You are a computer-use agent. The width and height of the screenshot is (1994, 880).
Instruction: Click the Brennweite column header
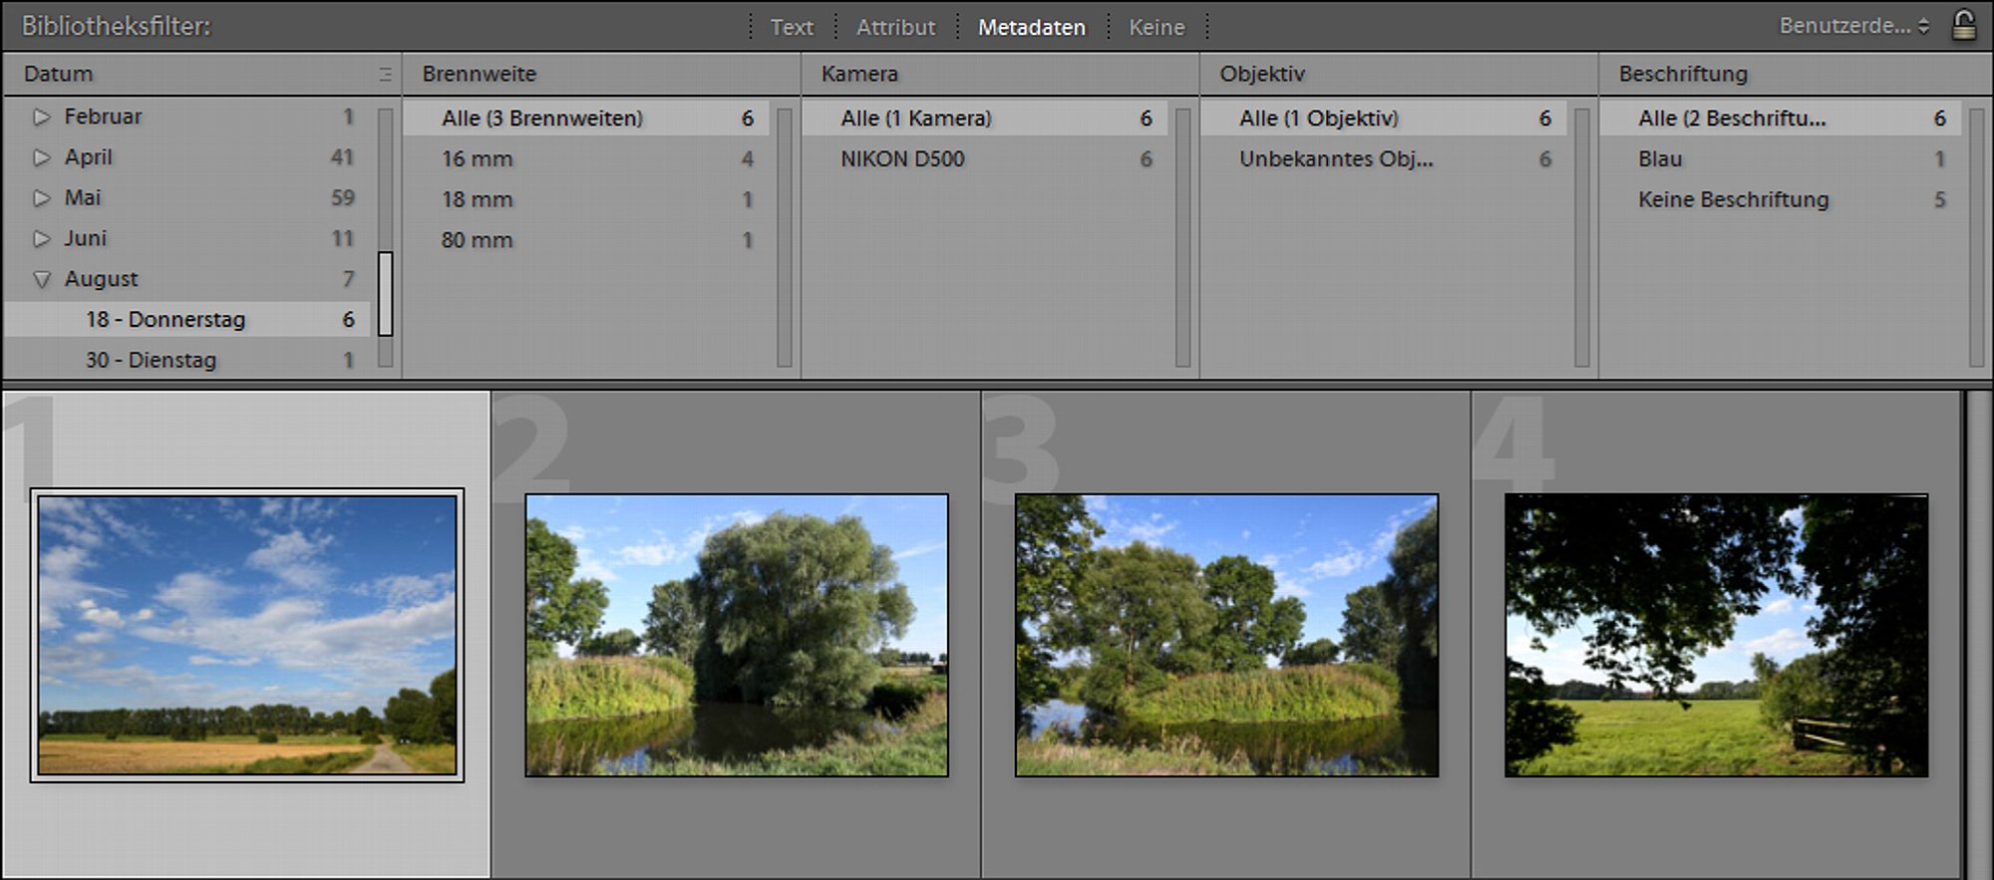click(601, 74)
